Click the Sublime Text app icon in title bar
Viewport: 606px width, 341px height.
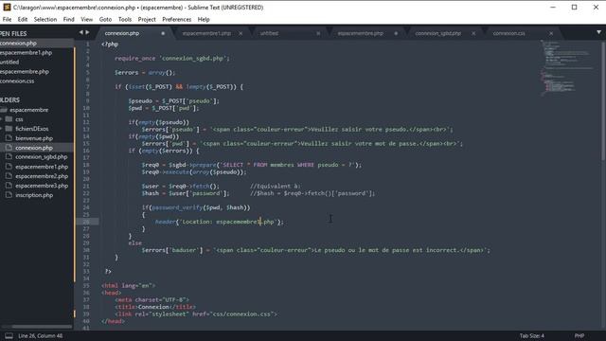[x=7, y=7]
